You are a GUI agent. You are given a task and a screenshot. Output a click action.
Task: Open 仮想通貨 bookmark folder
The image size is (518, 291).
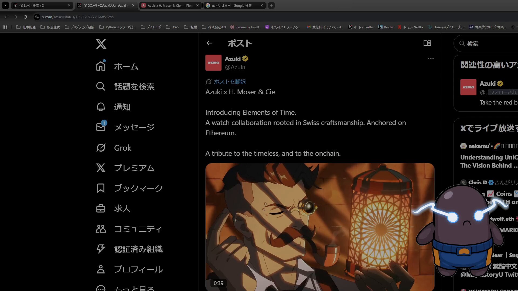click(50, 27)
